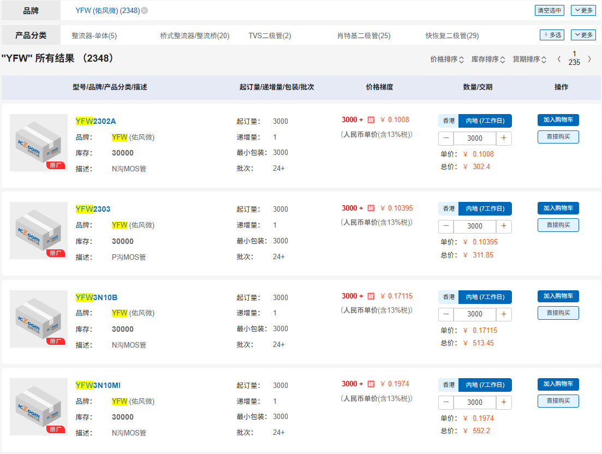Focus the quantity field for YFW2303

coord(475,226)
